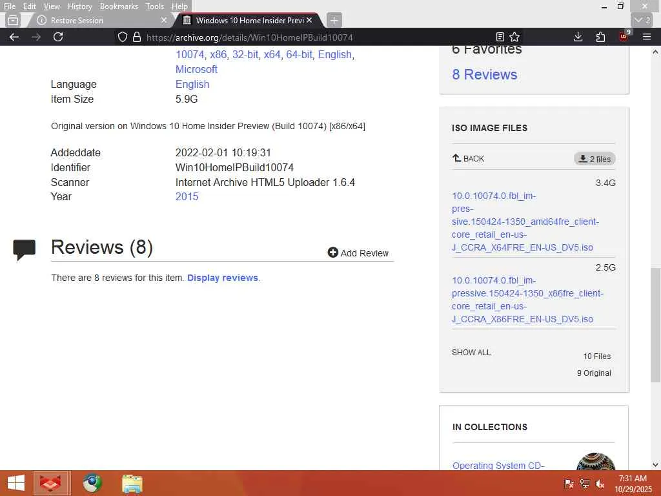This screenshot has width=661, height=496.
Task: Open the globe browser taskbar icon
Action: click(92, 483)
